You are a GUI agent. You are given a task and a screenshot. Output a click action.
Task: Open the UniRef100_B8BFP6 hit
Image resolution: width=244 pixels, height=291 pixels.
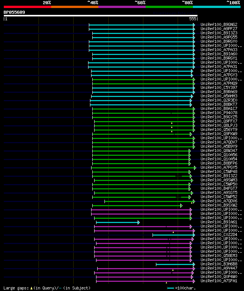point(219,163)
